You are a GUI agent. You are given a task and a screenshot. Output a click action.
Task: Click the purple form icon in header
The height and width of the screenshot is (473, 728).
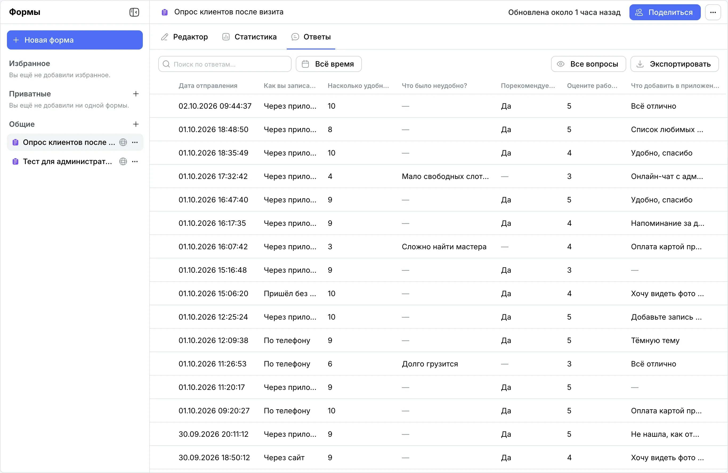[165, 12]
